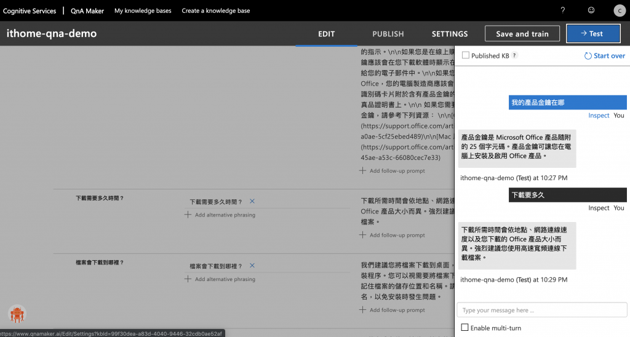Image resolution: width=630 pixels, height=337 pixels.
Task: Remove the 下載需要多久時間？ phrasing with X
Action: coord(252,201)
